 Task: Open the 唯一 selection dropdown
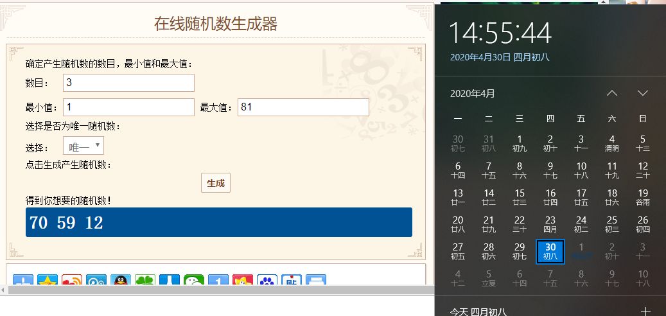click(83, 146)
